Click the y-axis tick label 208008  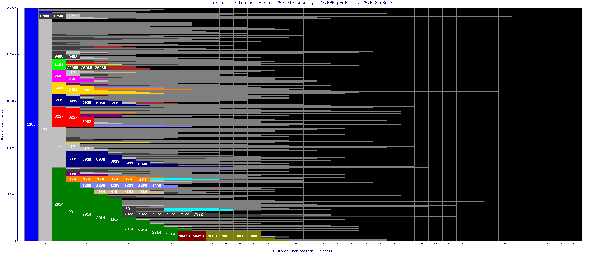point(11,54)
